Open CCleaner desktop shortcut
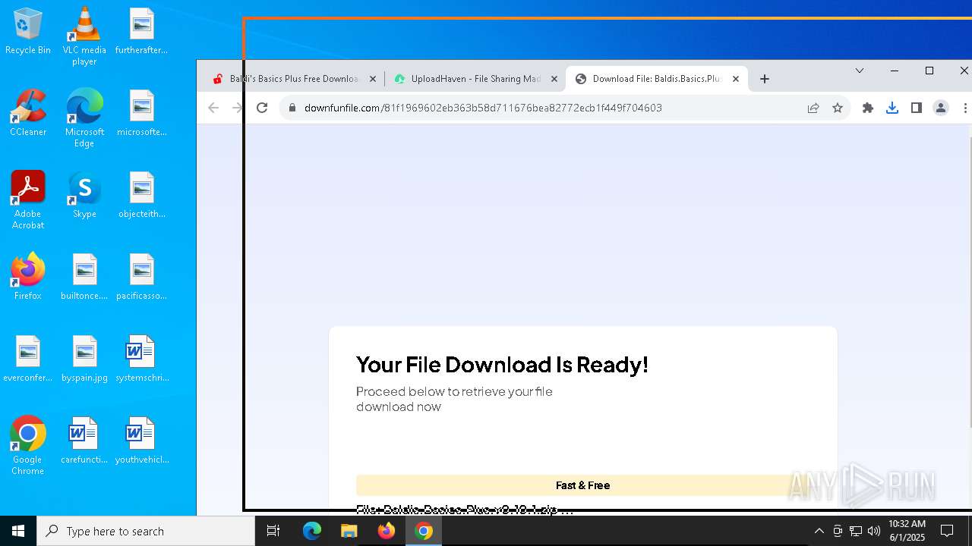 tap(27, 114)
